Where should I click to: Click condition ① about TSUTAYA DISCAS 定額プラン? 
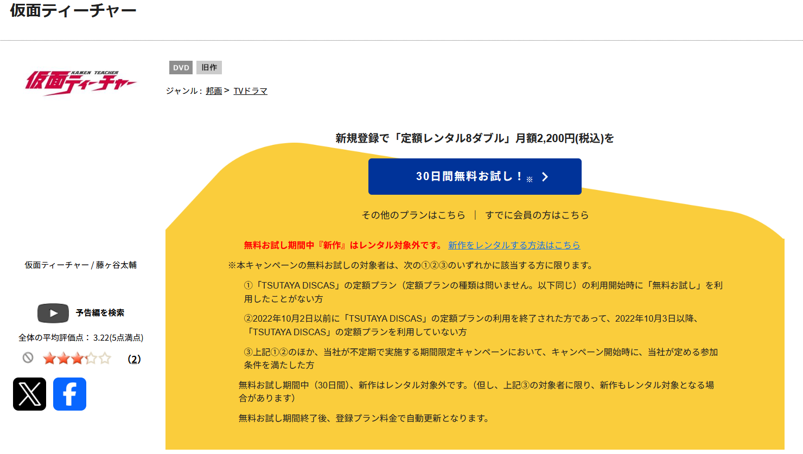pos(483,292)
